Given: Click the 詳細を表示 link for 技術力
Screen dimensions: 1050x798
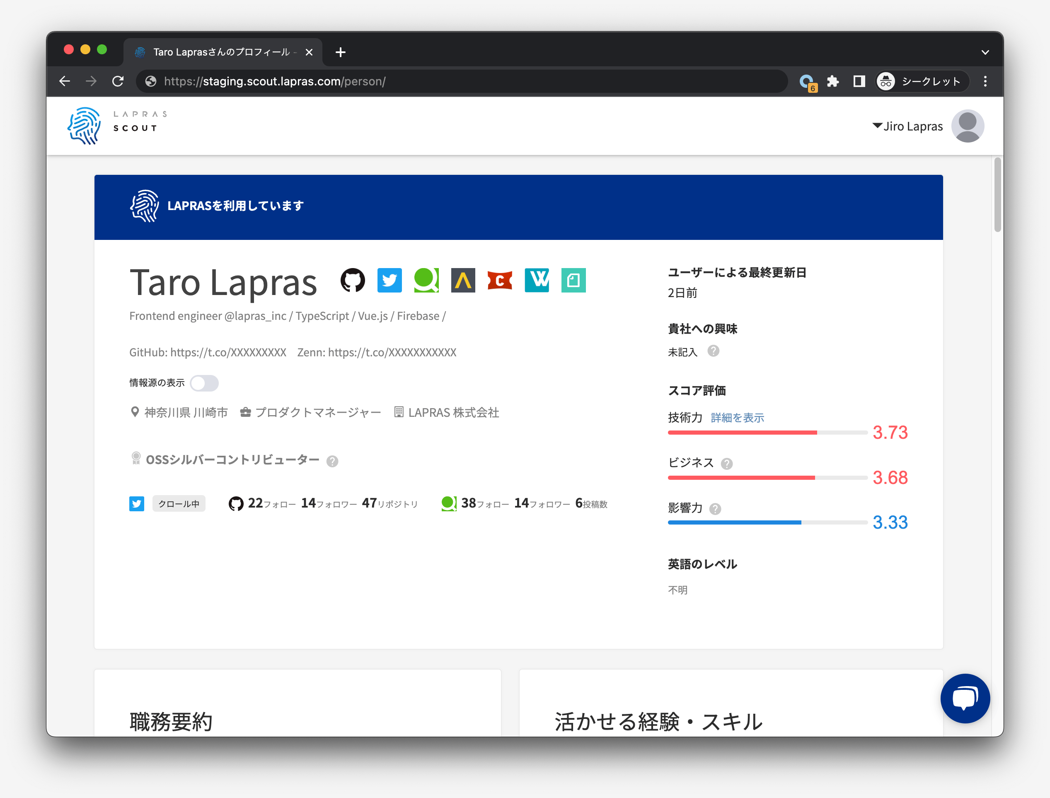Looking at the screenshot, I should pos(737,418).
